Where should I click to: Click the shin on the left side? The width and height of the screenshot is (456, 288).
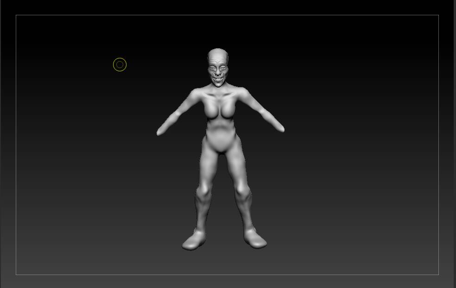tap(203, 212)
